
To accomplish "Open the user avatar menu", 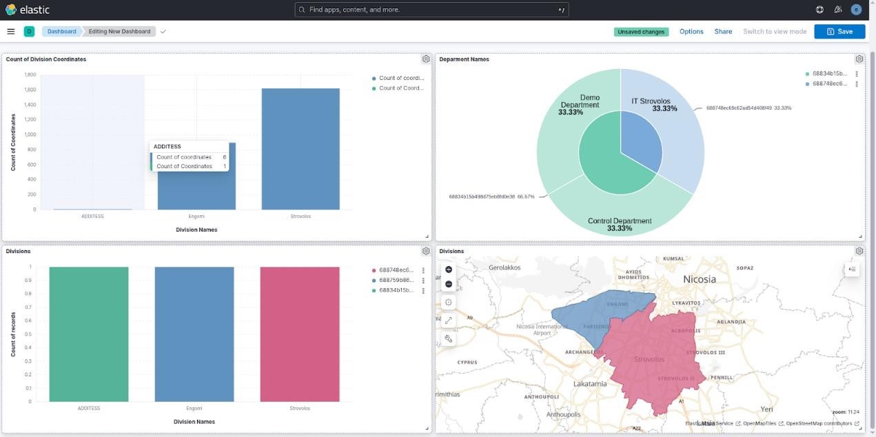I will click(x=857, y=10).
